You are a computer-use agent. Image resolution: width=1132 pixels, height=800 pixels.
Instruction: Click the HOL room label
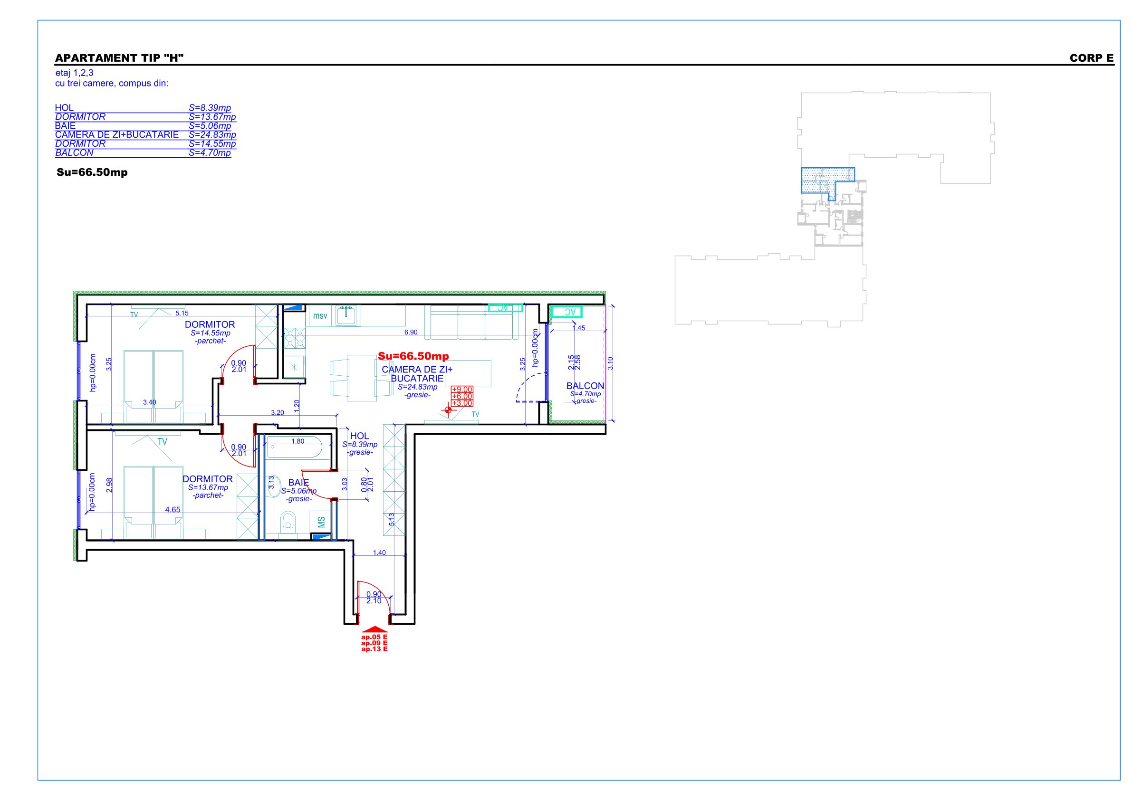click(359, 436)
